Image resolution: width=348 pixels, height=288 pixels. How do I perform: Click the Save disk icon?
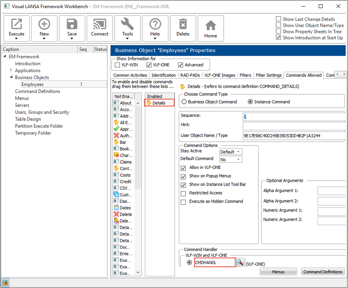coord(72,25)
